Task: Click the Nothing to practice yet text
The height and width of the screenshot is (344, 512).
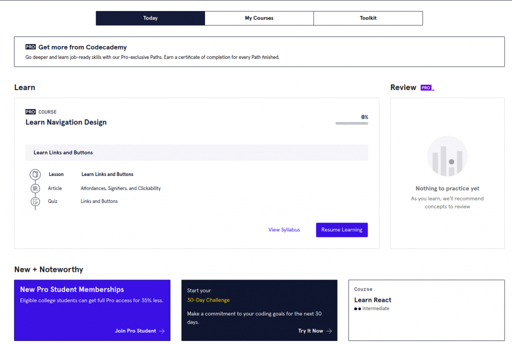Action: [x=447, y=188]
